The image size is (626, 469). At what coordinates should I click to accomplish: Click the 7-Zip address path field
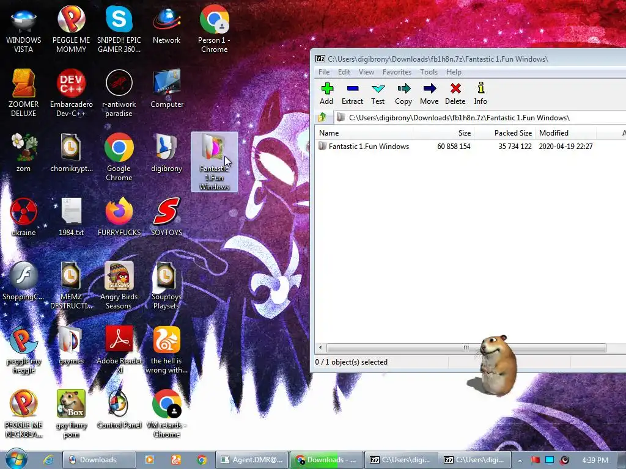point(479,118)
